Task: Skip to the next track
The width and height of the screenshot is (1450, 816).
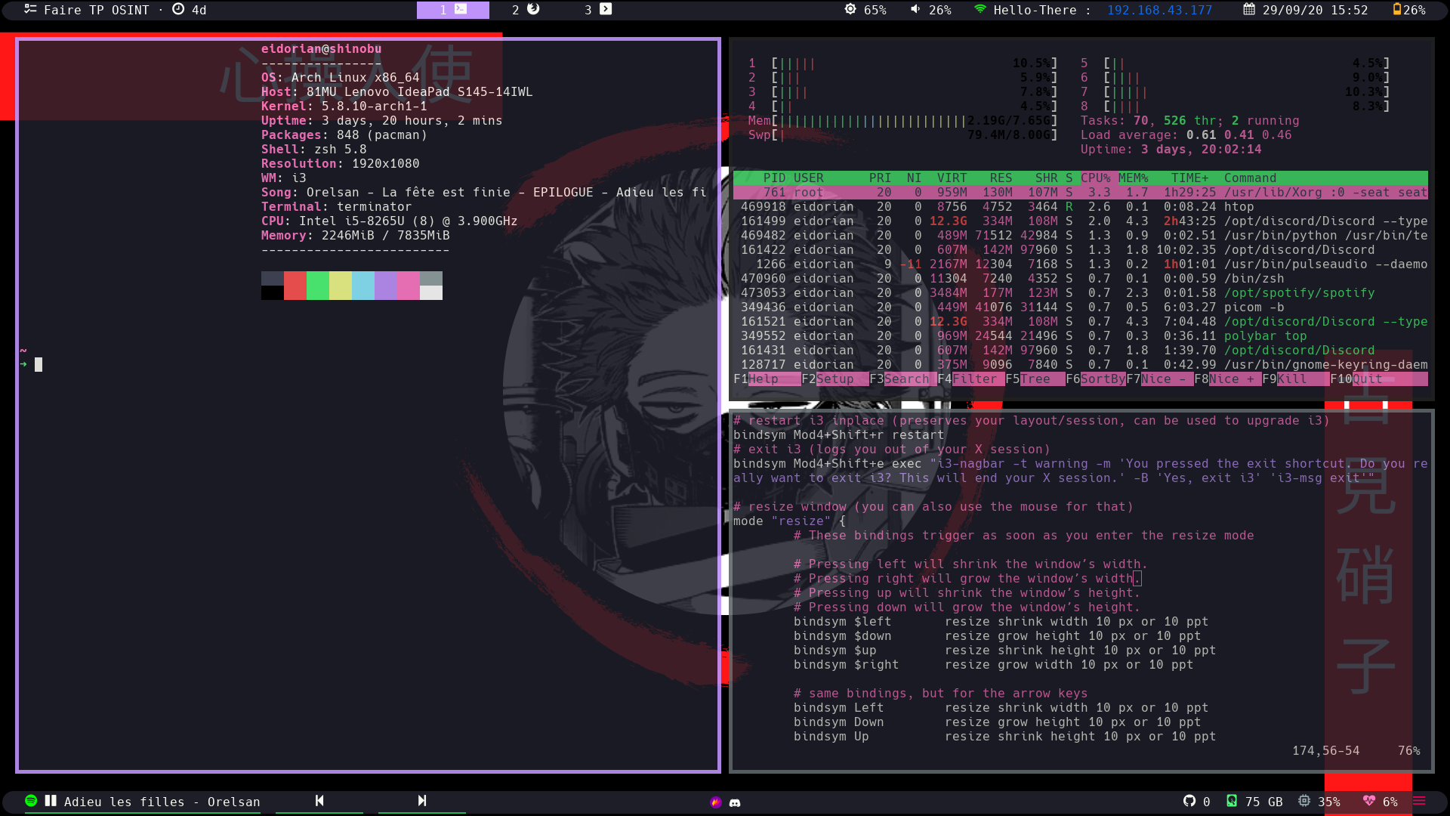Action: pyautogui.click(x=422, y=801)
